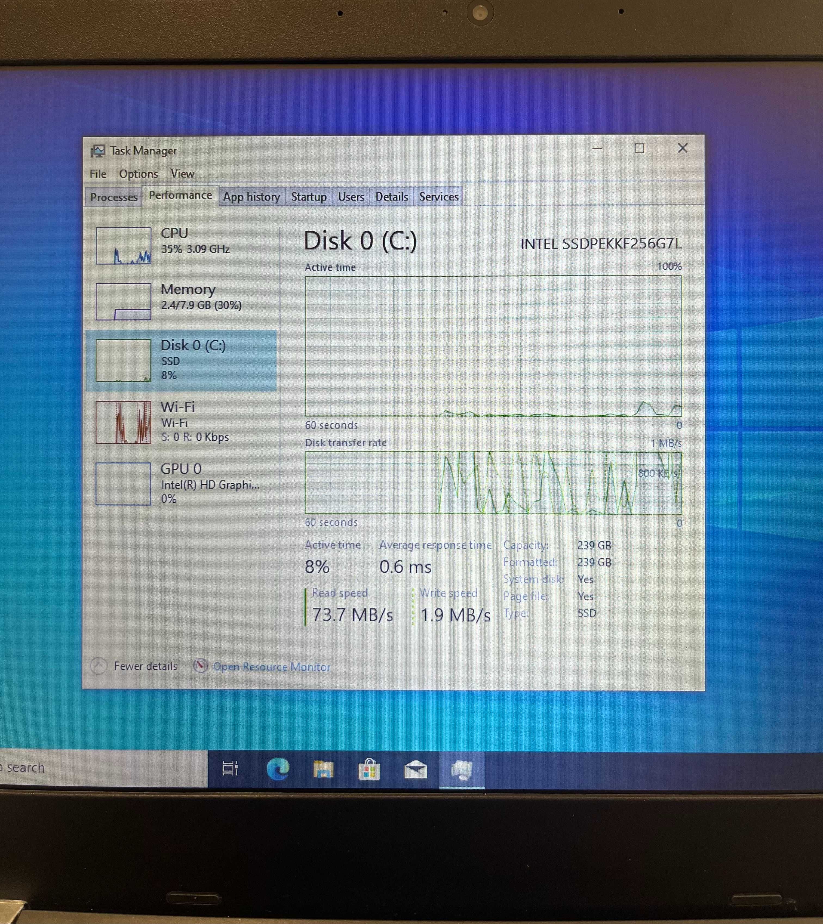Select the GPU 0 thumbnail graph
This screenshot has width=823, height=924.
click(123, 484)
